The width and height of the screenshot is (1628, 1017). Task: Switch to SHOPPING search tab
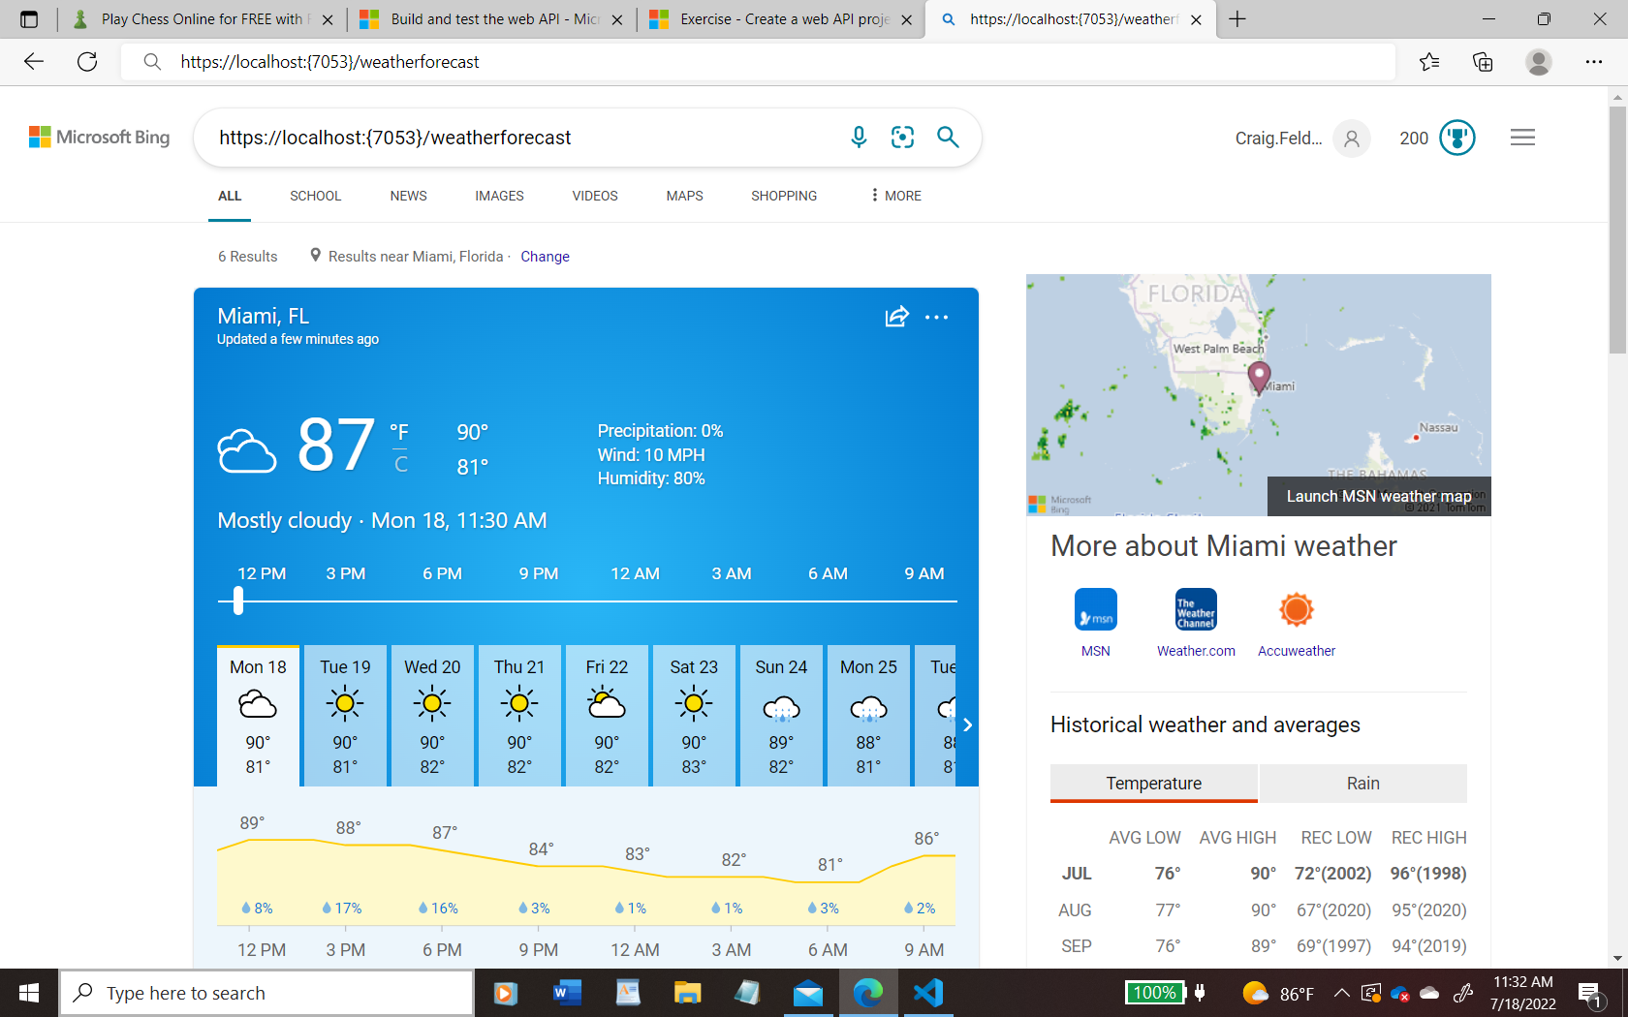(x=784, y=196)
